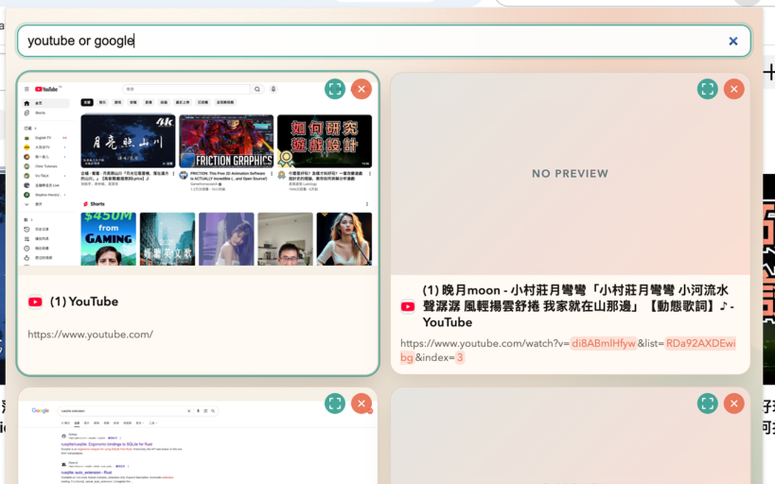Click the YouTube favicon beside the 晚月moon title

point(407,307)
